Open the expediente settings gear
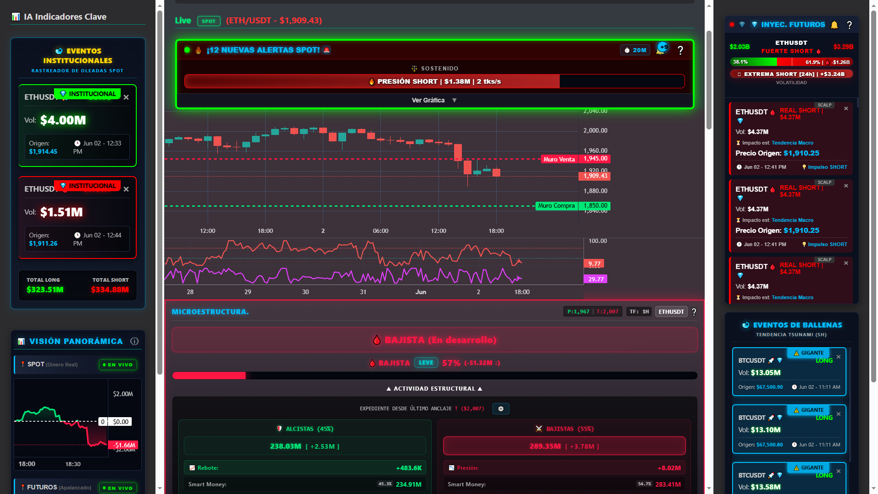 click(501, 409)
